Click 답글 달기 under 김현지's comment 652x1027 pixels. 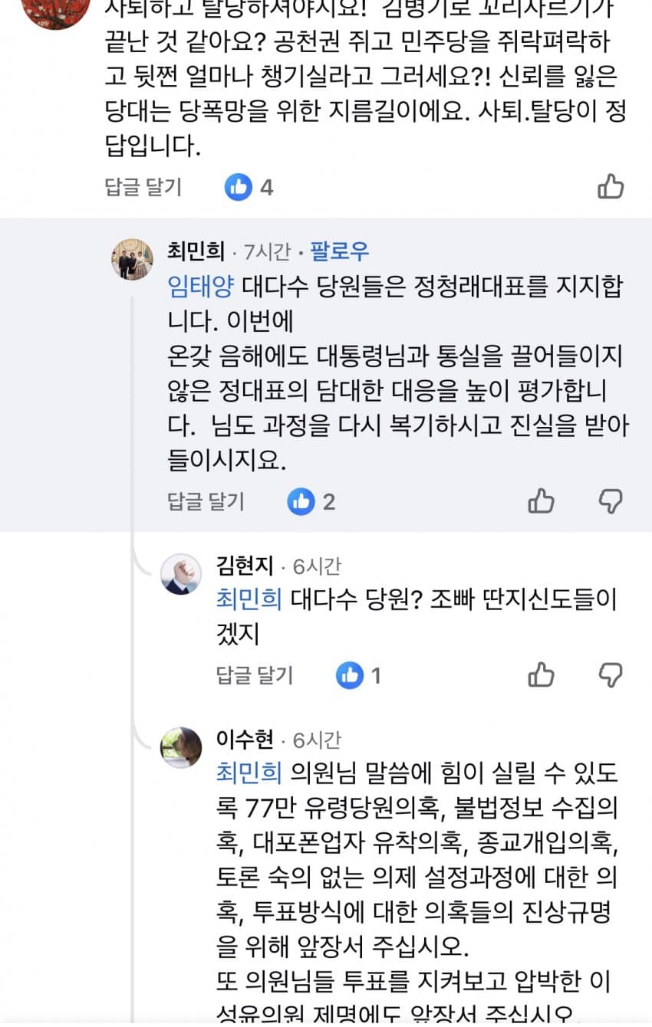tap(255, 675)
